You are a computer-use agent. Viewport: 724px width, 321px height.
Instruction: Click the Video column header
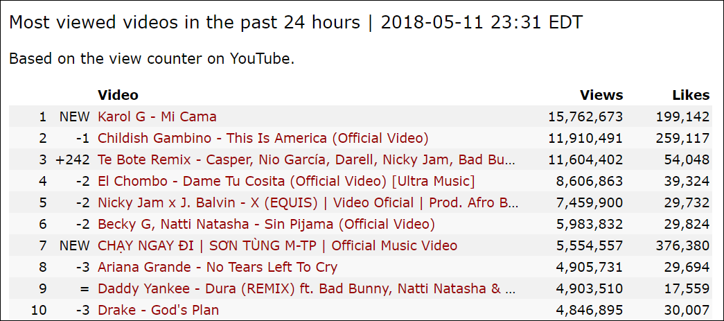(118, 95)
